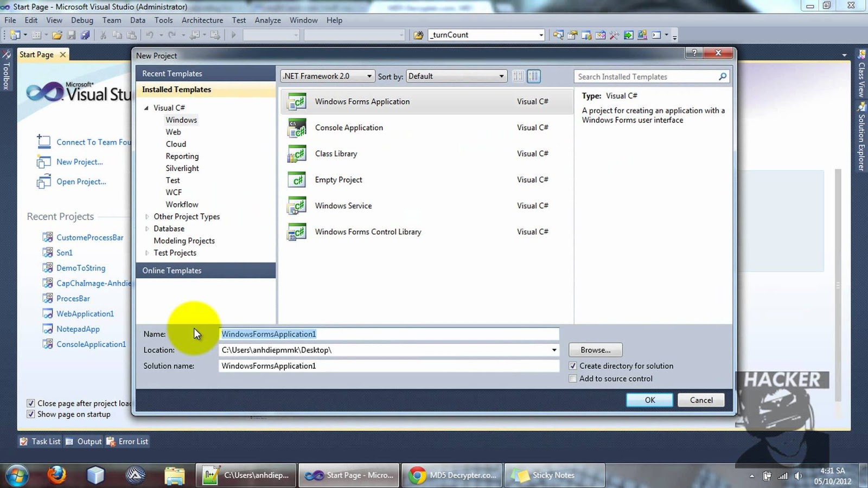Select the Windows Forms Control Library template

click(427, 232)
